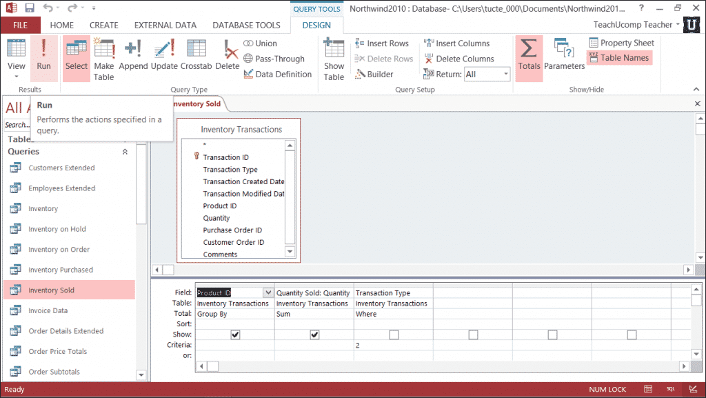Choose the Update query type
Screen dimensions: 706x398
point(164,55)
